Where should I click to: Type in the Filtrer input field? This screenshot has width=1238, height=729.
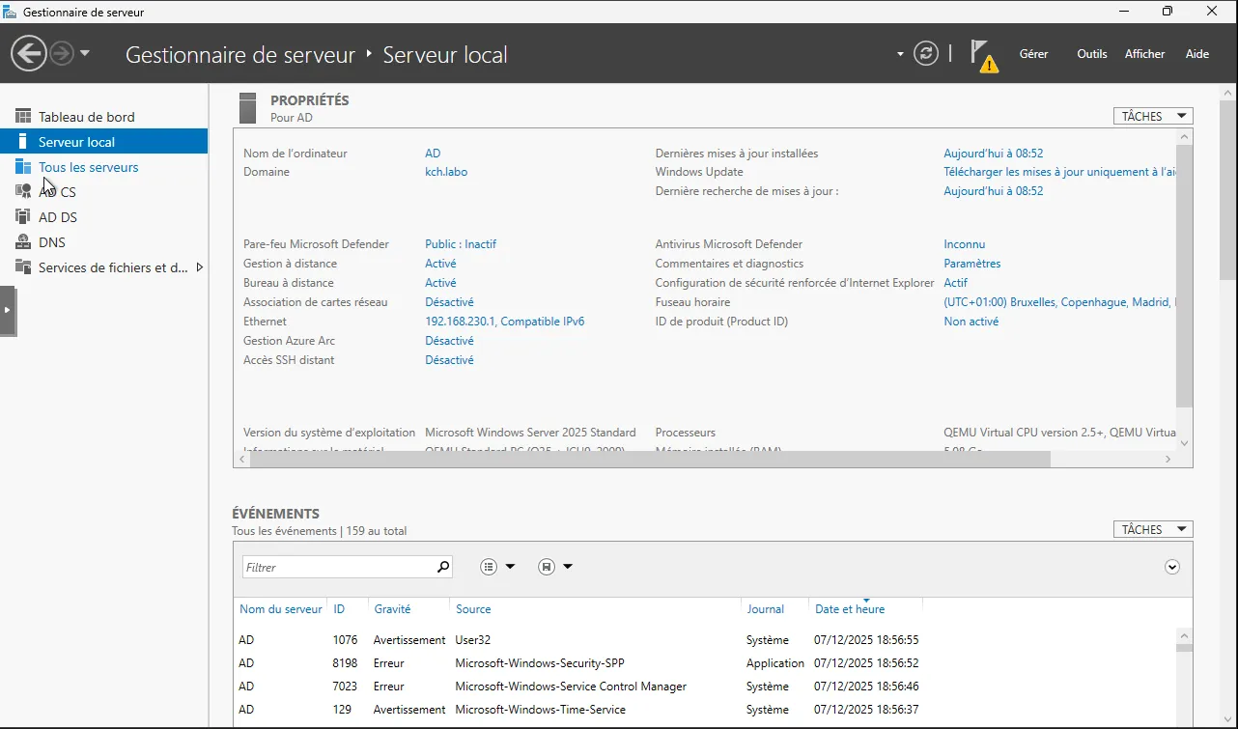coord(338,567)
